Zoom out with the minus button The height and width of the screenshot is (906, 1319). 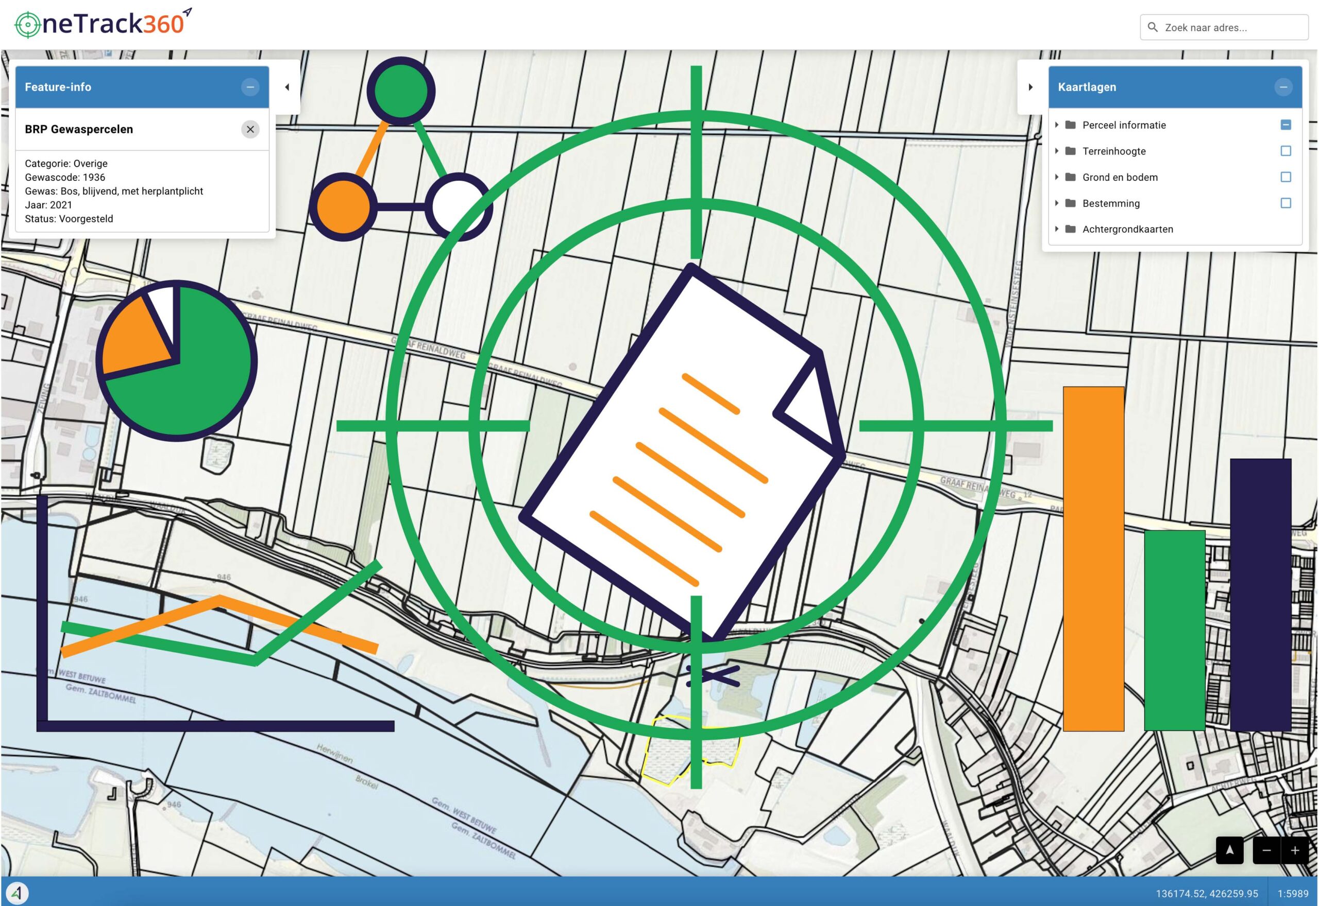(1266, 850)
